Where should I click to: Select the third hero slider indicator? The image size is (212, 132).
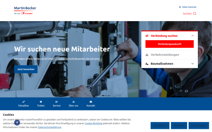109,96
